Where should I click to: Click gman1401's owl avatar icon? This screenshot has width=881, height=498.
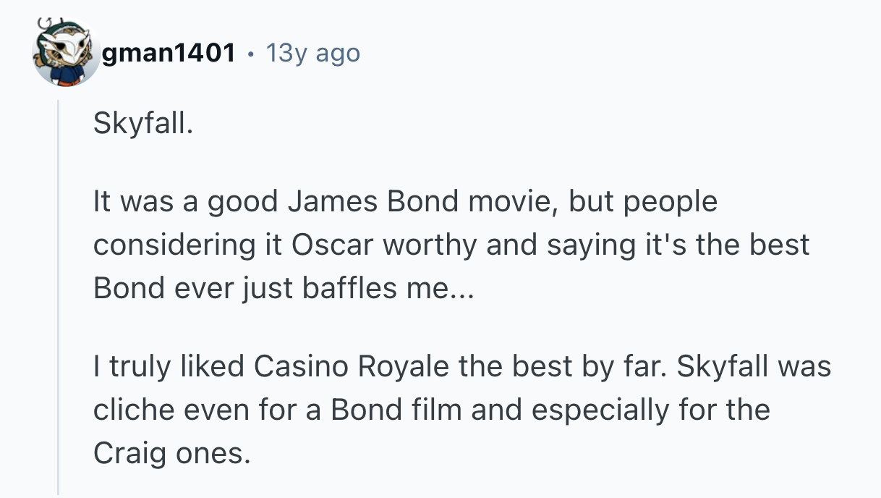tap(66, 53)
